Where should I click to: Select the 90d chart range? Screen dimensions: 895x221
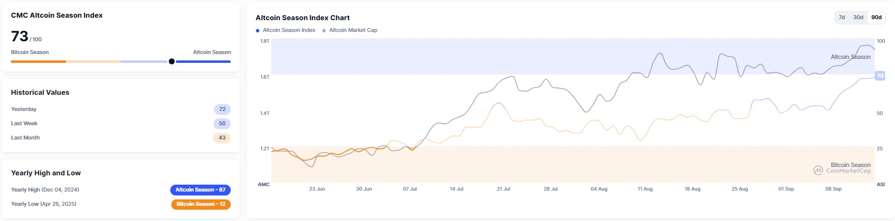tap(876, 17)
